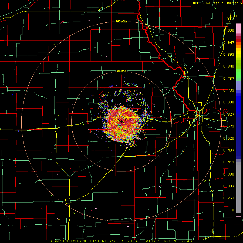Click the 0.680 value on the legend

(229, 102)
